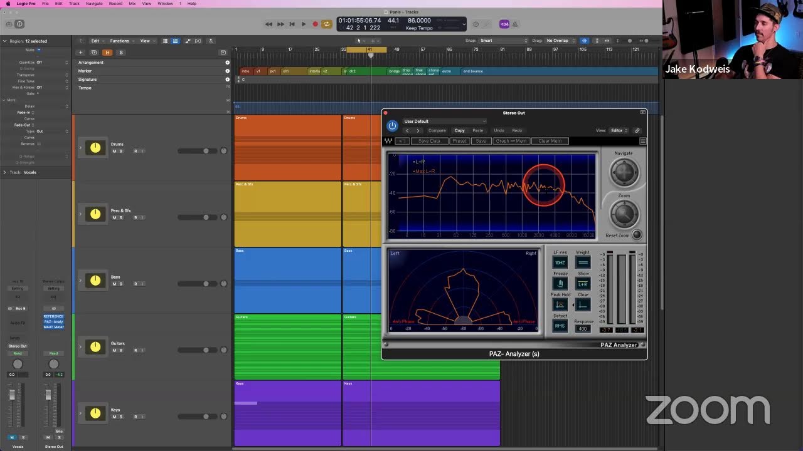Click the plugin link chain icon
The image size is (803, 451).
pos(637,130)
